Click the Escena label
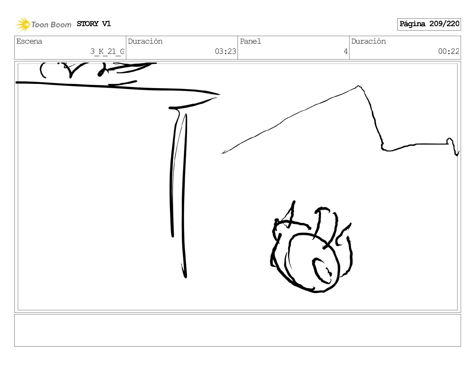This screenshot has height=368, width=476. point(29,41)
